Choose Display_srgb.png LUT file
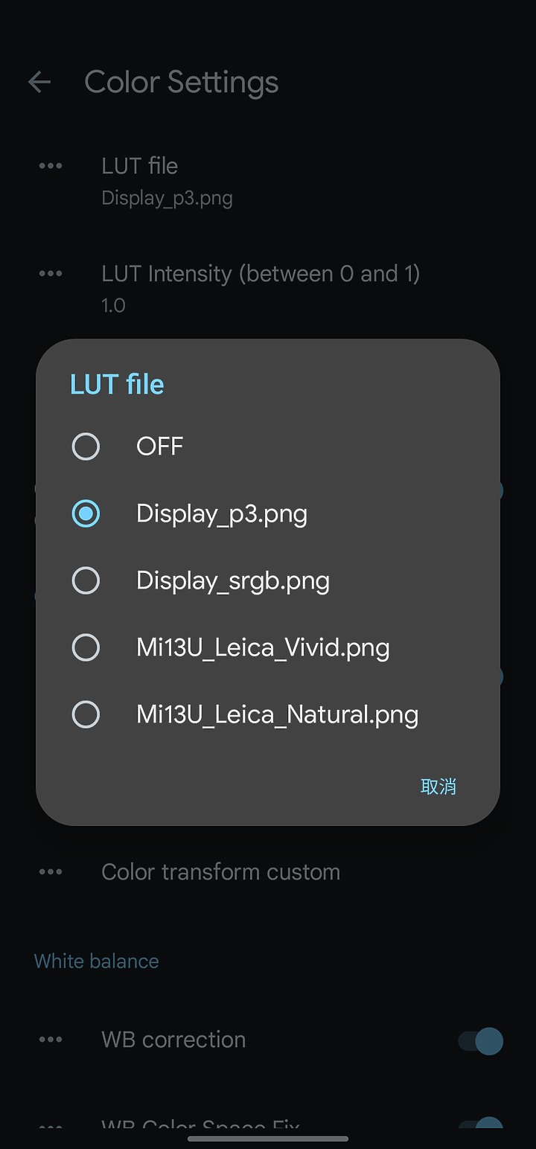 click(x=268, y=580)
